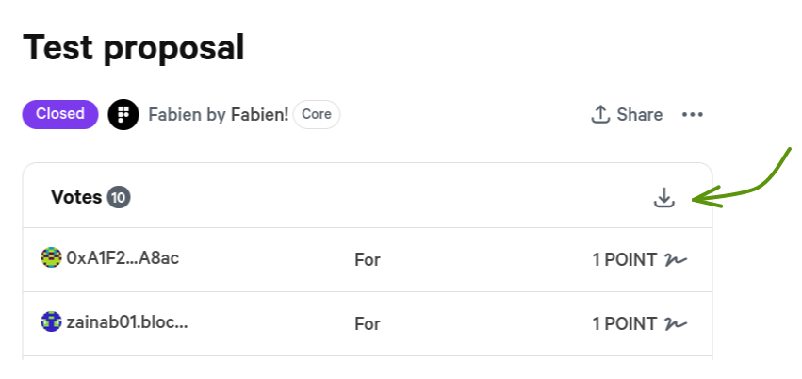View signature icon for 0xA1F2...A8ac vote

676,259
